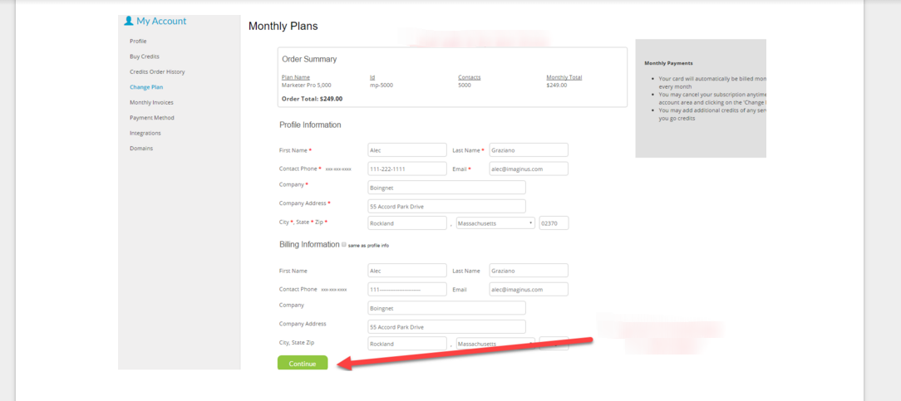This screenshot has width=901, height=401.
Task: Click the profile Zip field 02370
Action: [x=554, y=223]
